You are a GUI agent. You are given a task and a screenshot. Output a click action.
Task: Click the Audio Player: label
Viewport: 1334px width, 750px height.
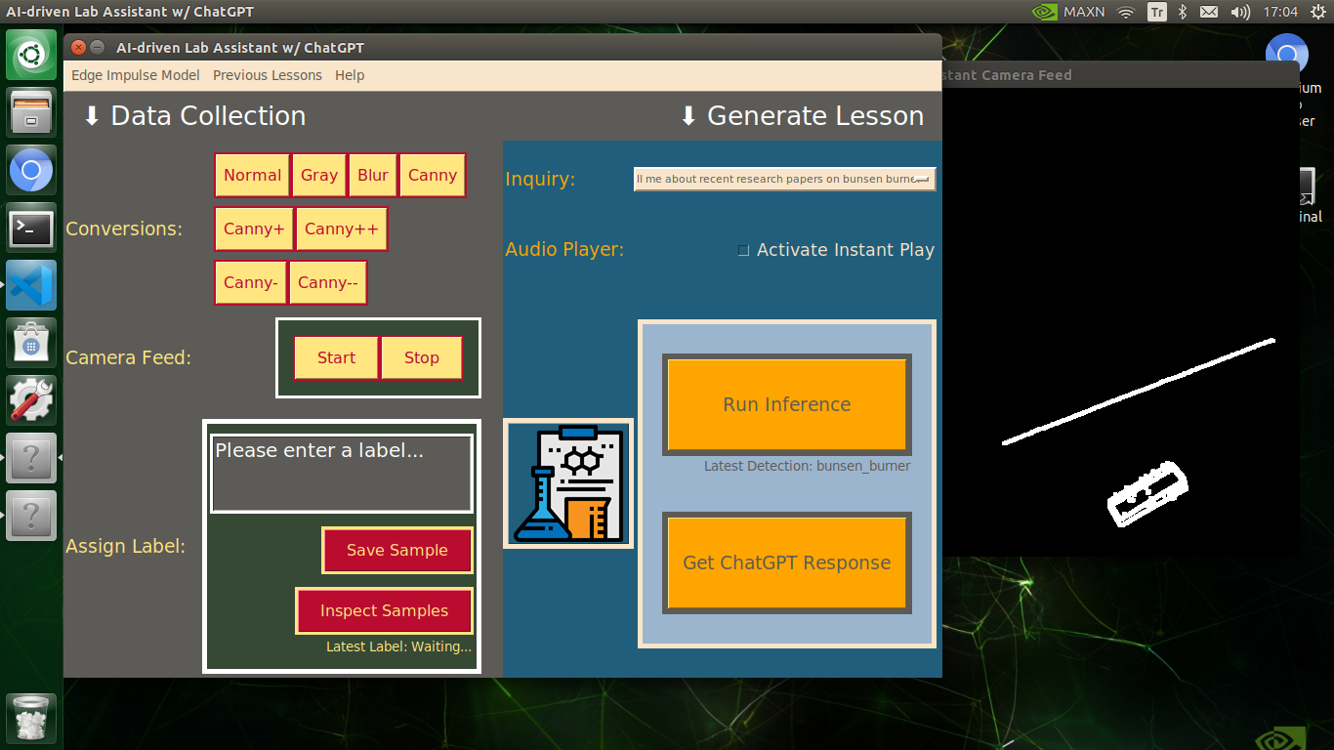(x=564, y=249)
